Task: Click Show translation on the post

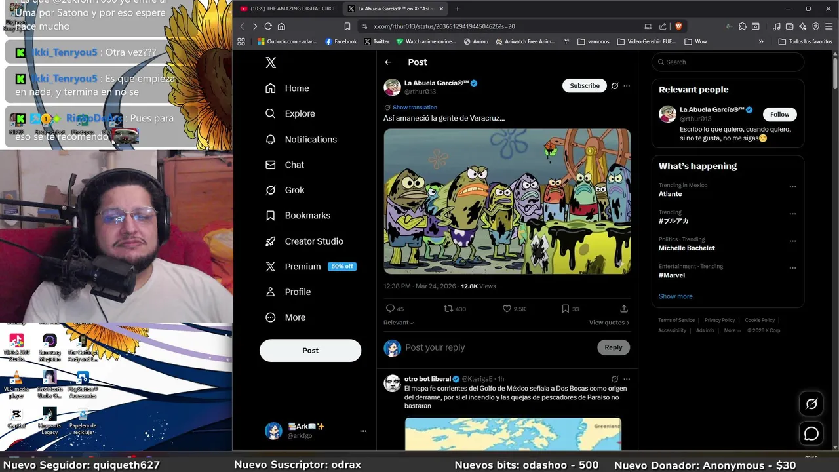Action: tap(414, 108)
